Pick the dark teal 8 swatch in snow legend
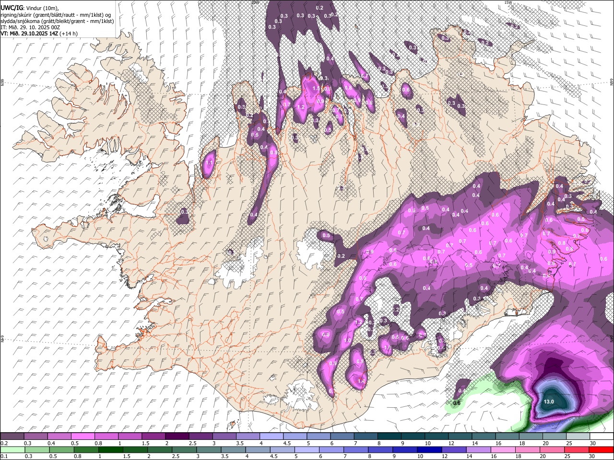 click(x=389, y=437)
